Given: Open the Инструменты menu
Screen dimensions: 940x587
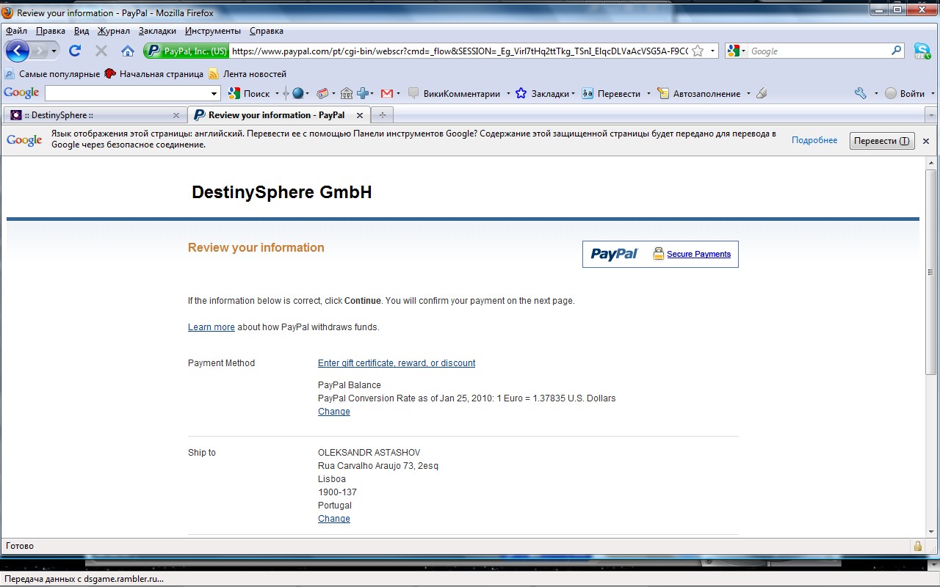Looking at the screenshot, I should point(212,31).
